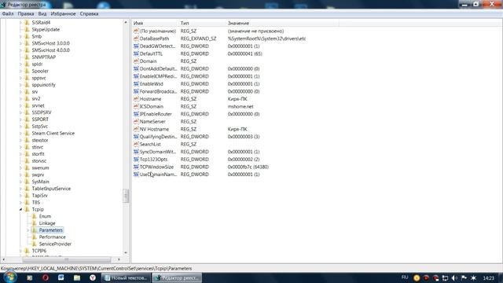This screenshot has width=503, height=283.
Task: Click the volume icon in system tray
Action: click(454, 277)
